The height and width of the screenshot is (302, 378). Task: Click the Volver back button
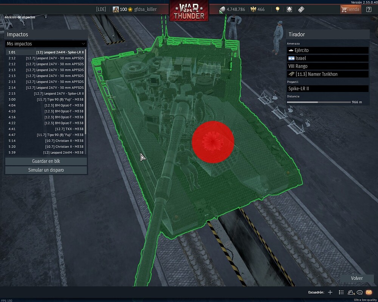point(356,278)
